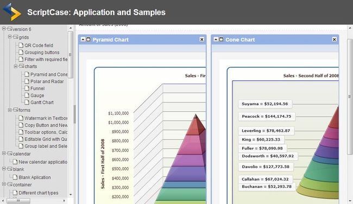Click the tree horizontal scroll right arrow
Screen dimensions: 353x204
[64, 200]
